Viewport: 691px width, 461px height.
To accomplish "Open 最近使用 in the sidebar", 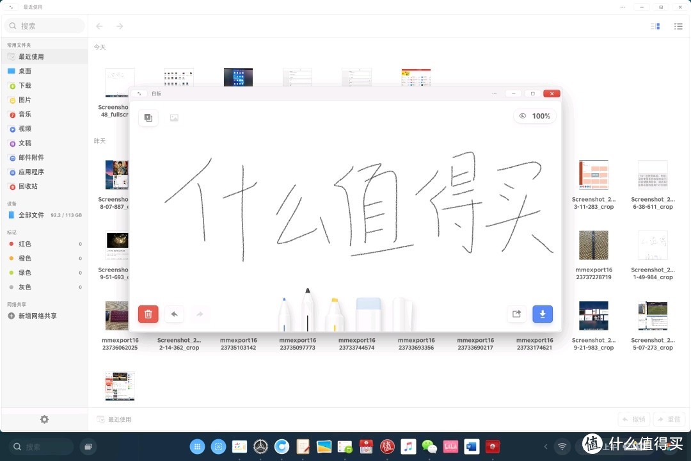I will pos(45,56).
